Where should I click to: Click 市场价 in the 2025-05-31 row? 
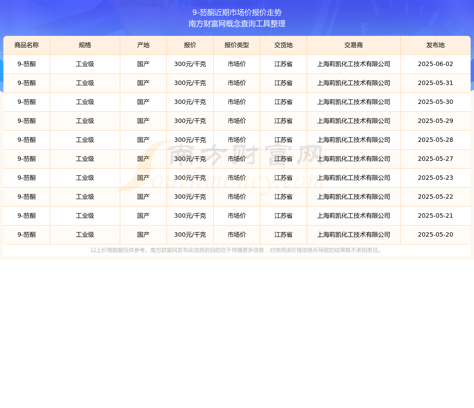pos(237,83)
